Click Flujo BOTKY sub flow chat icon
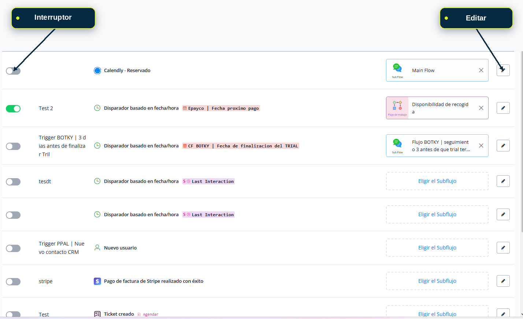The height and width of the screenshot is (319, 523). [397, 143]
